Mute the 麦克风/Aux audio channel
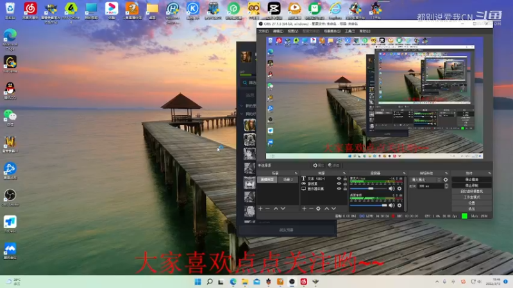 click(x=392, y=188)
